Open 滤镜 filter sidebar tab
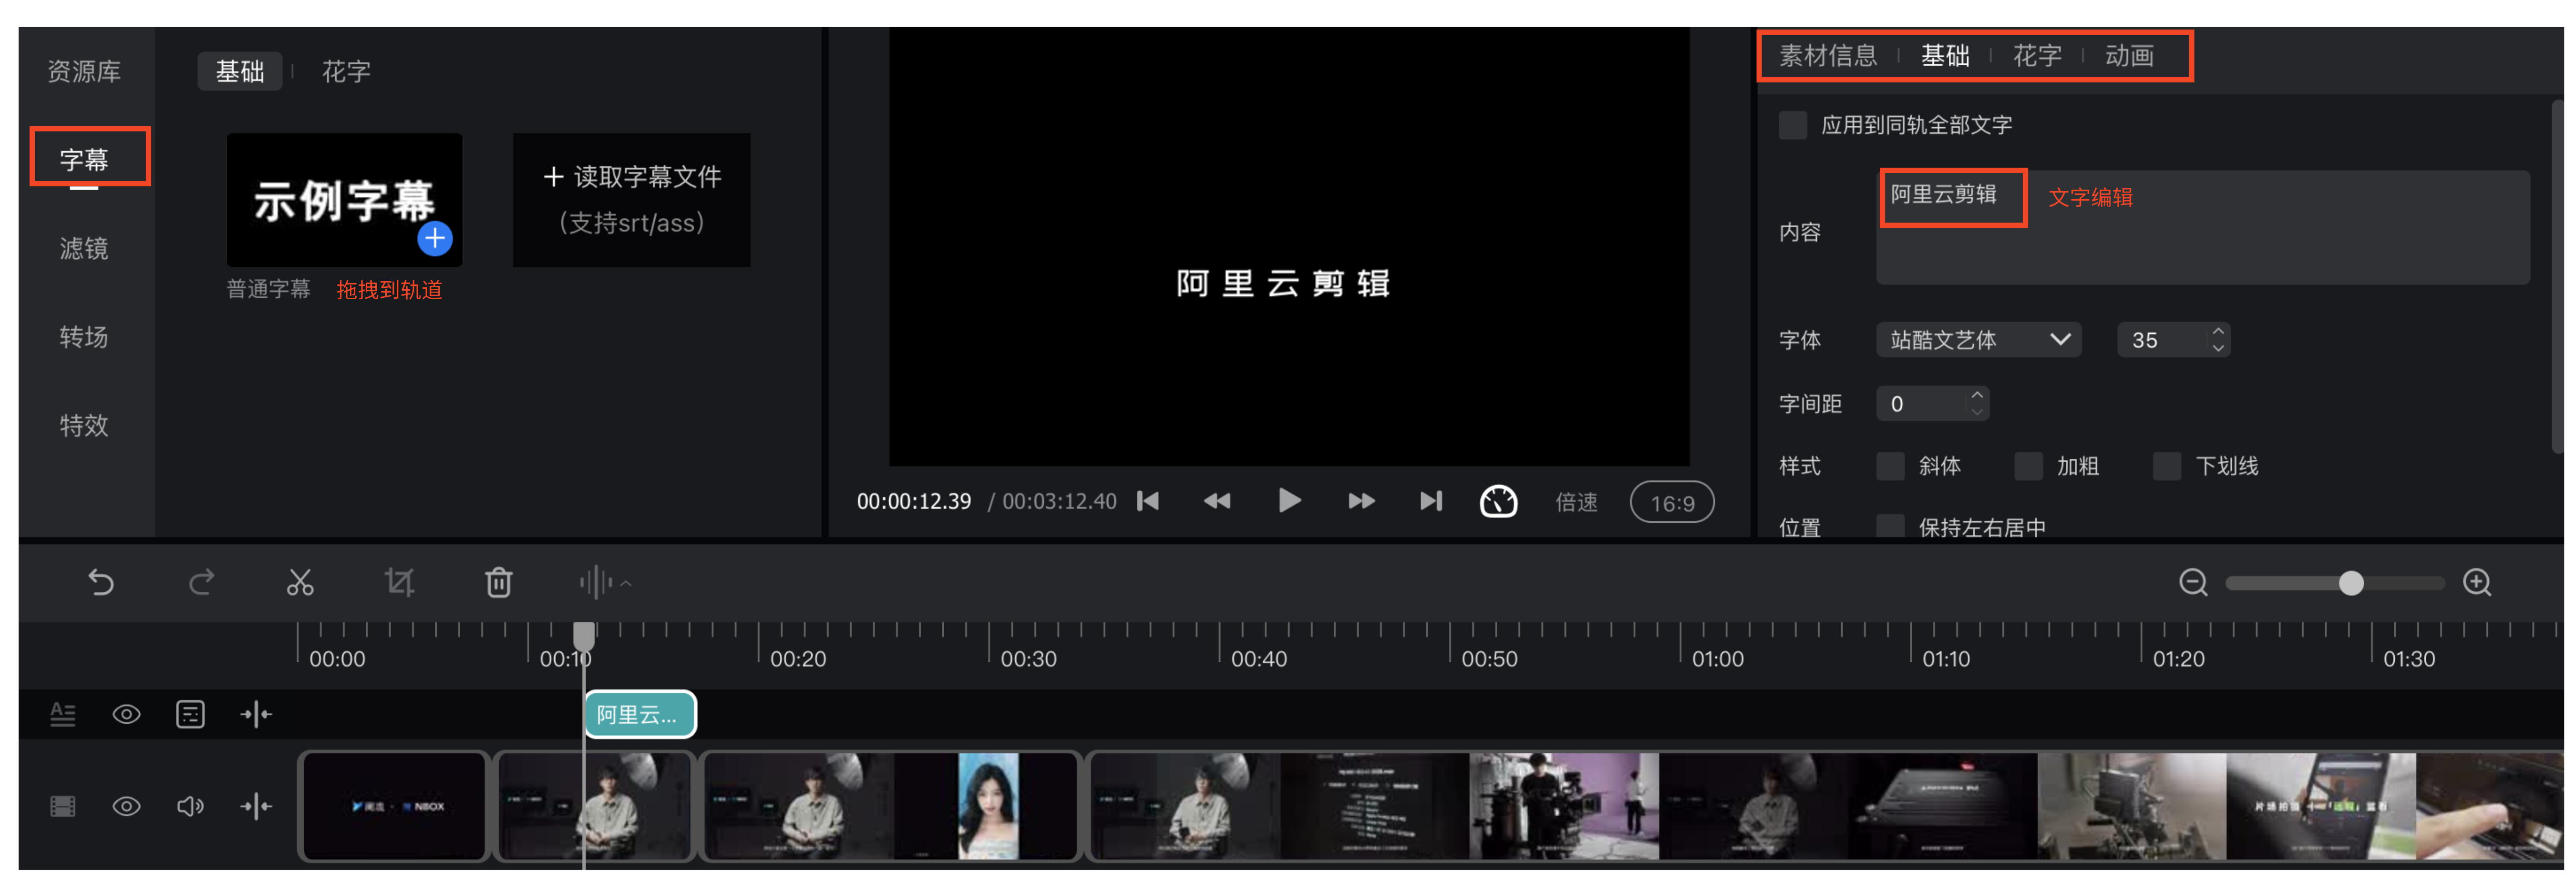Image resolution: width=2576 pixels, height=882 pixels. tap(84, 248)
